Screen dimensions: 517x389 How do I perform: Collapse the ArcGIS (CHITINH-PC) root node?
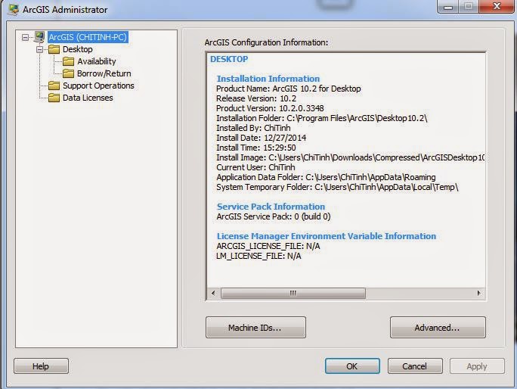[x=25, y=37]
